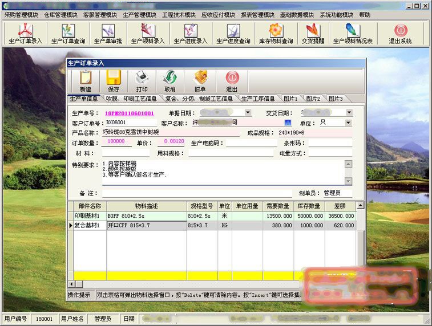Image resolution: width=432 pixels, height=326 pixels.
Task: Open the 生产单审批 toolbar icon
Action: [108, 34]
